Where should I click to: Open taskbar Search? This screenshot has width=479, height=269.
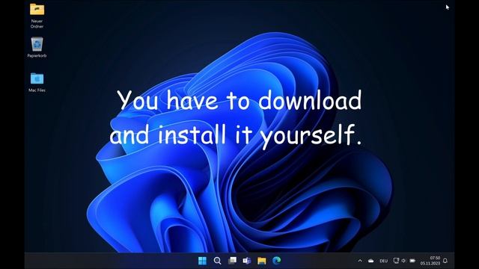point(217,261)
